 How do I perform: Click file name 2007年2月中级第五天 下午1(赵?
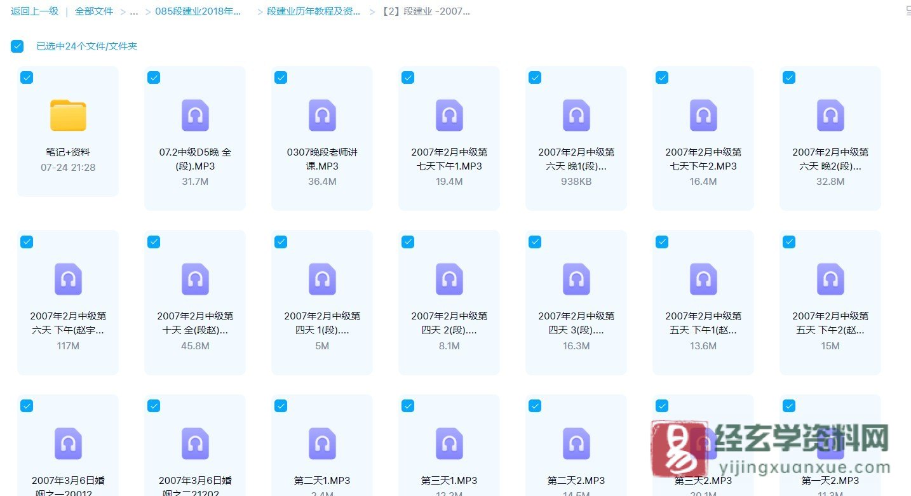tap(703, 323)
